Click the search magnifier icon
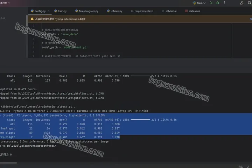The image size is (252, 168). [x=250, y=3]
